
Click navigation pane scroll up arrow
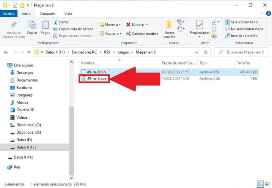pyautogui.click(x=72, y=62)
